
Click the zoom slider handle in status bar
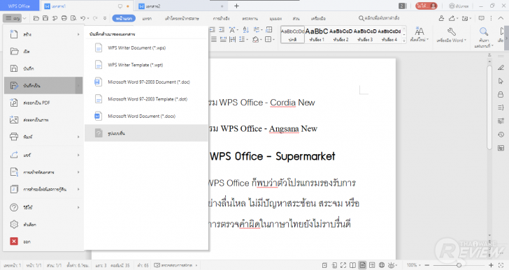[459, 265]
